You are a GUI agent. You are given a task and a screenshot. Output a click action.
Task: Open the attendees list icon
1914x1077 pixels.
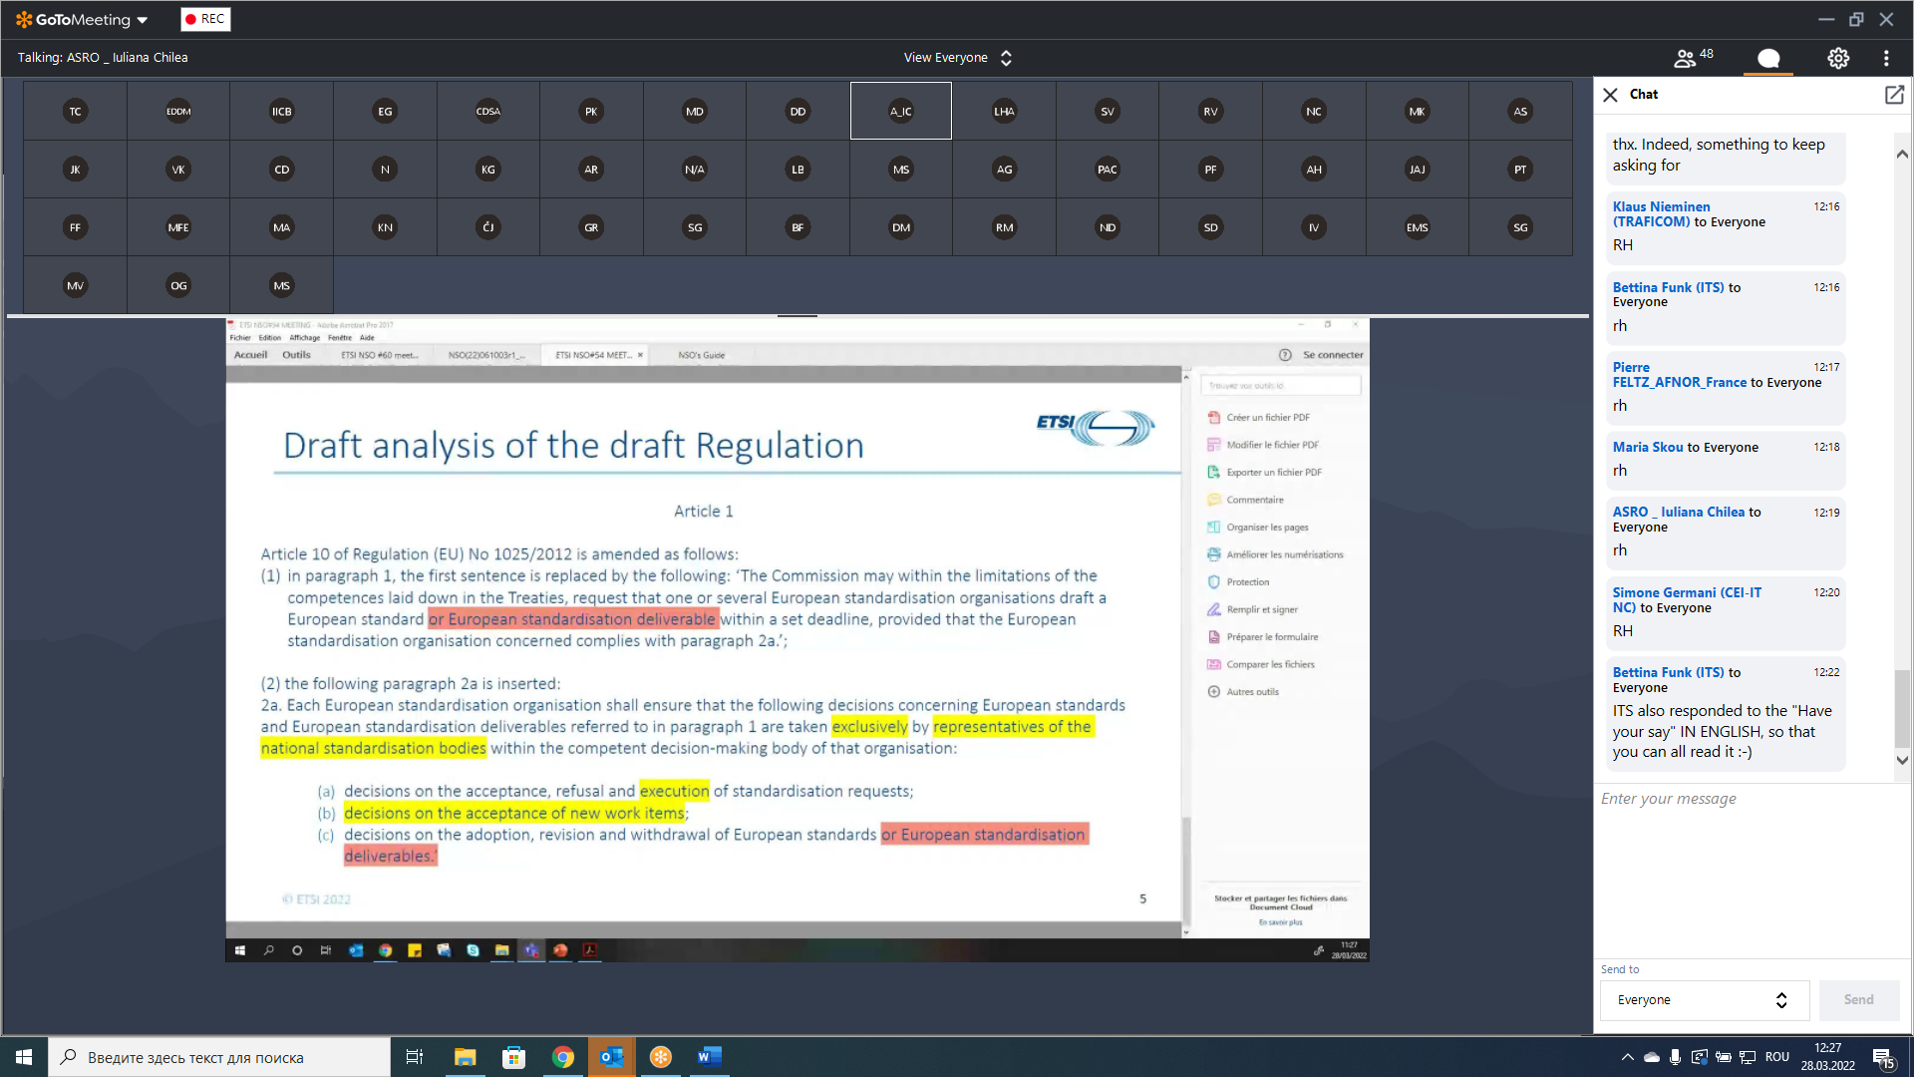1692,58
